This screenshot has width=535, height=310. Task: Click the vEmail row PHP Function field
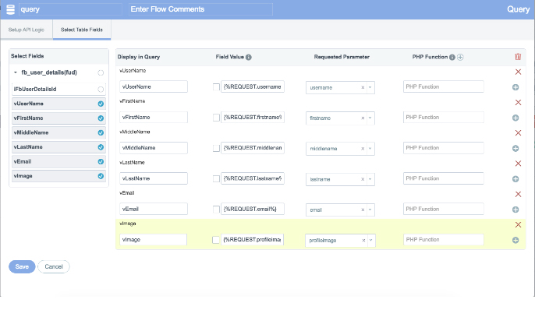443,209
